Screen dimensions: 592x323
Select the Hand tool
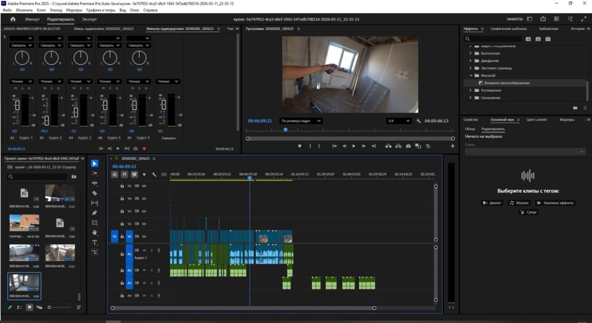pos(95,232)
